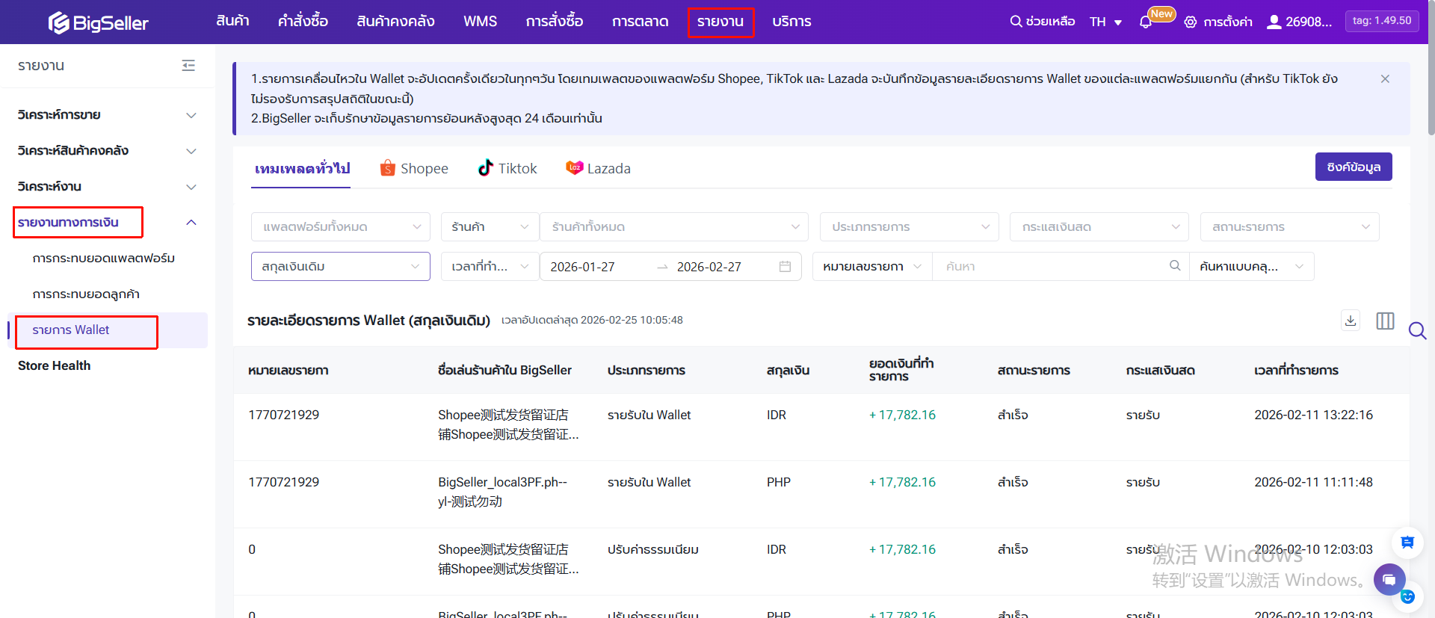
Task: Switch to the Lazada tab
Action: (599, 169)
